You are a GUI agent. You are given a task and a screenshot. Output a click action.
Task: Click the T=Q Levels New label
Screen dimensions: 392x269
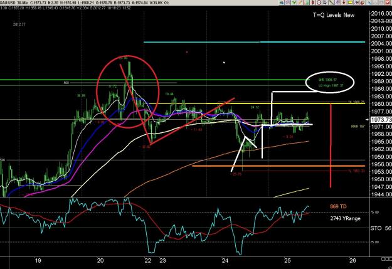(x=334, y=15)
